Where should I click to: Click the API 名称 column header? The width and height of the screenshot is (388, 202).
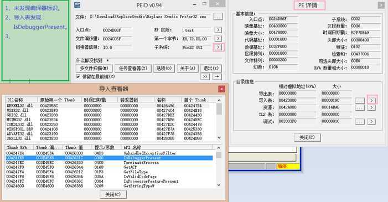[167, 148]
